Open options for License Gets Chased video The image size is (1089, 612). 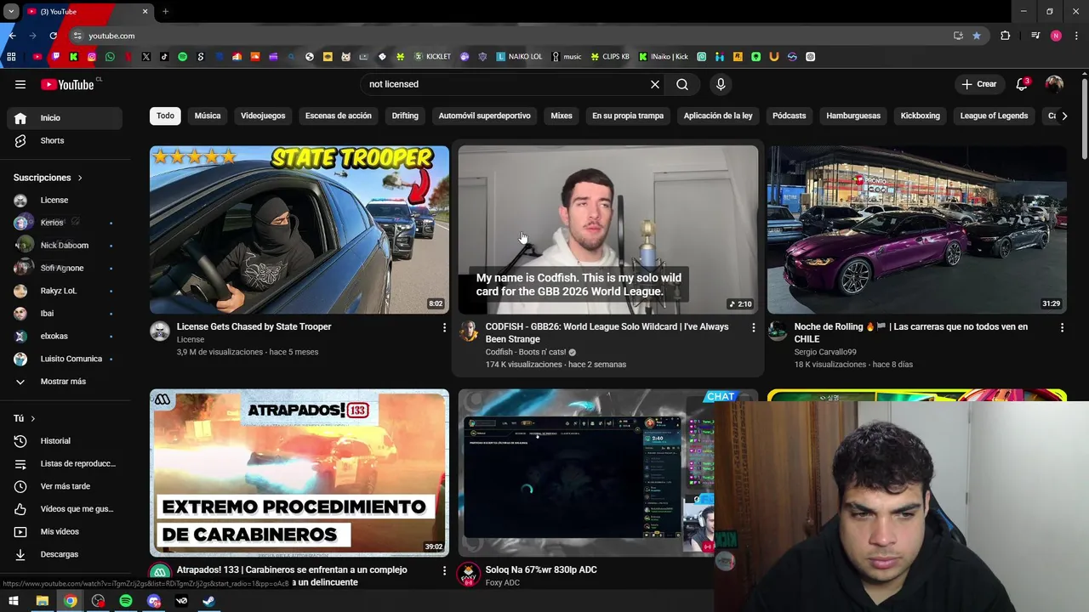[444, 327]
